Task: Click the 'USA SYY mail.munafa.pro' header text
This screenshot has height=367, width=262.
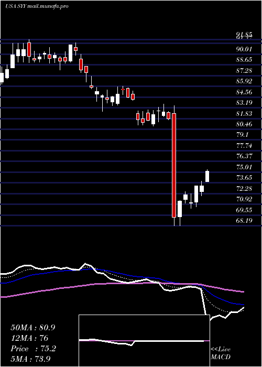Action: (x=37, y=6)
